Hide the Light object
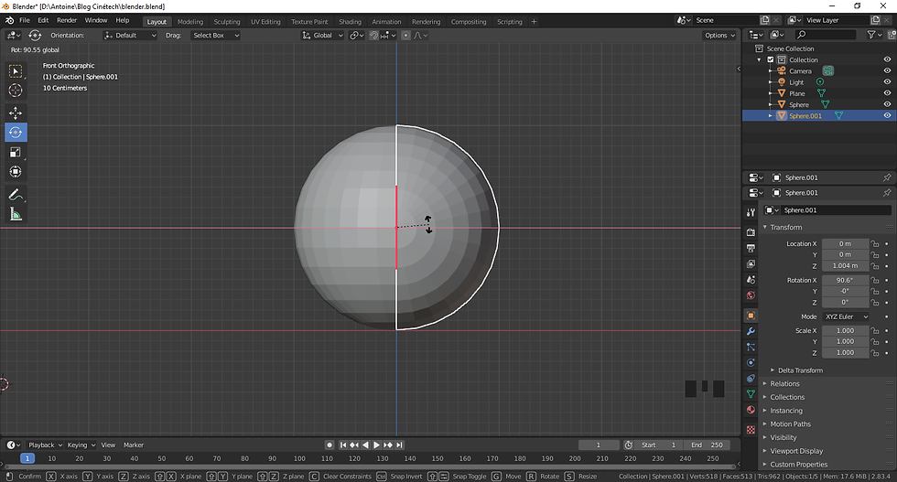The image size is (897, 482). coord(887,81)
